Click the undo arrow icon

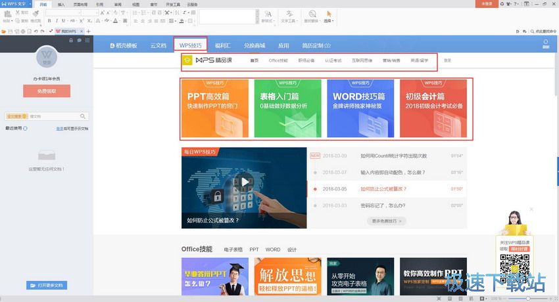pyautogui.click(x=36, y=32)
